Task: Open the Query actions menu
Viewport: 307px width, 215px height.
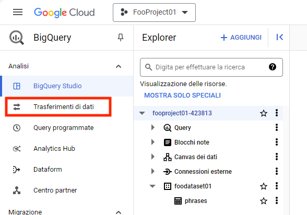Action: pyautogui.click(x=277, y=127)
